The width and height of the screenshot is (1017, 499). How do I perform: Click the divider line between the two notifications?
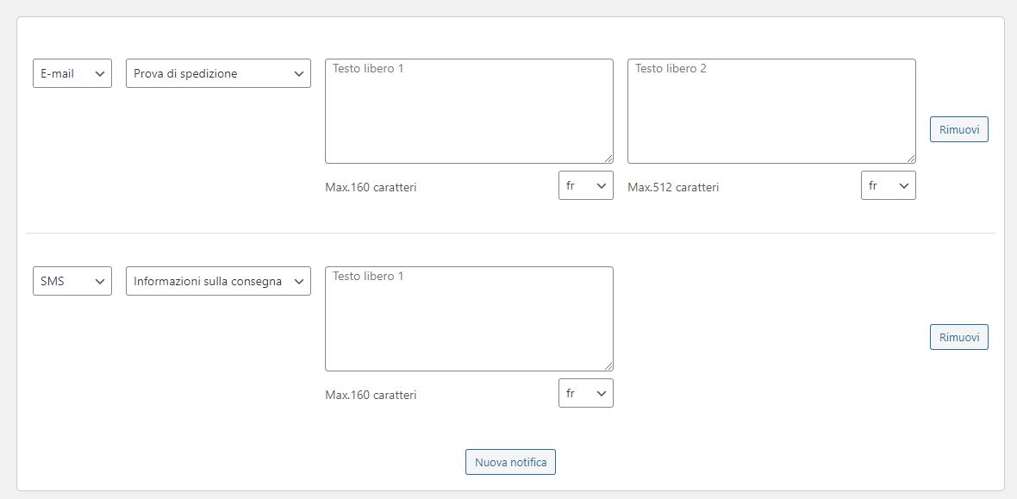point(510,233)
